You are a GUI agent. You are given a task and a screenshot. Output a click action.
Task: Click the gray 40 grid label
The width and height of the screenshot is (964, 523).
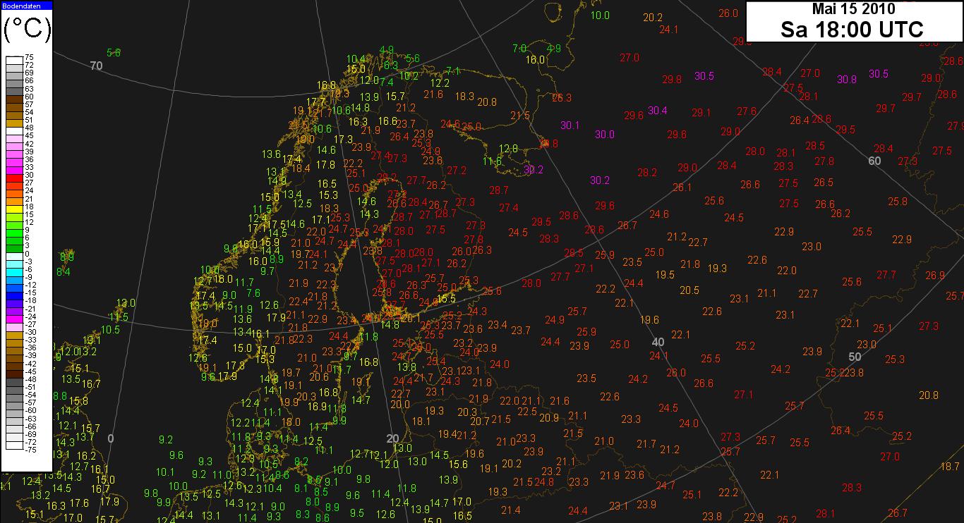[658, 342]
